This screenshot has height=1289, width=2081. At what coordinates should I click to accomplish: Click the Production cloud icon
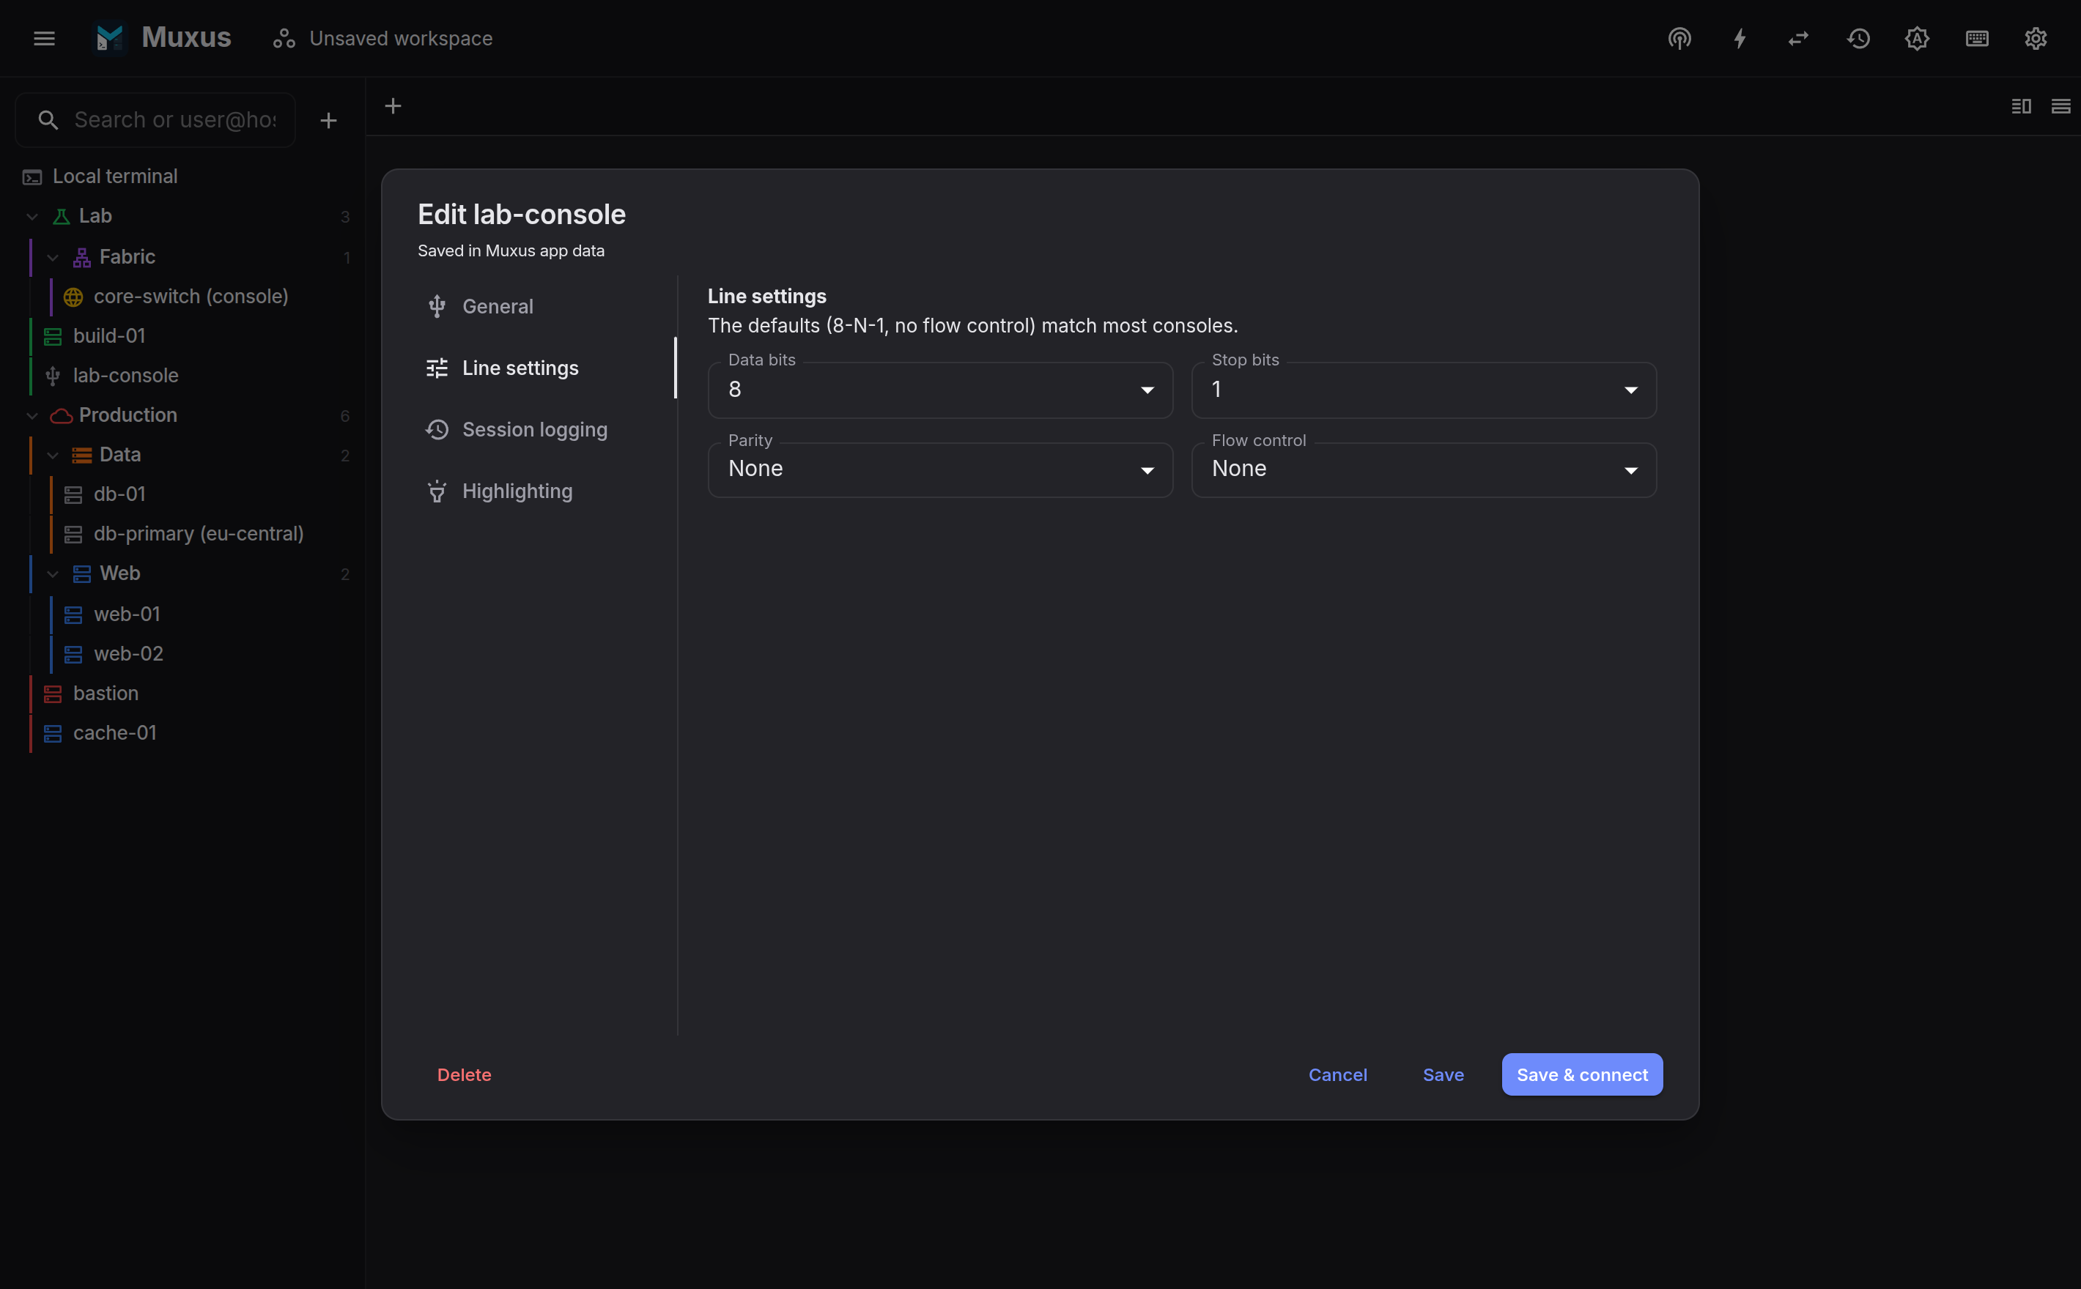[62, 416]
